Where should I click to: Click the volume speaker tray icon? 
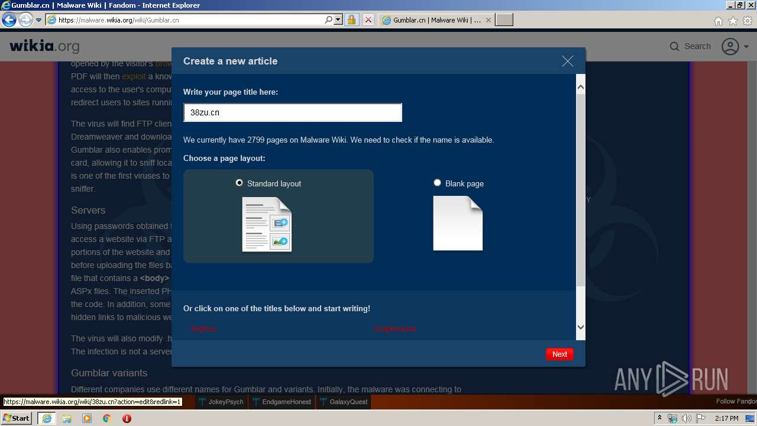pos(686,418)
